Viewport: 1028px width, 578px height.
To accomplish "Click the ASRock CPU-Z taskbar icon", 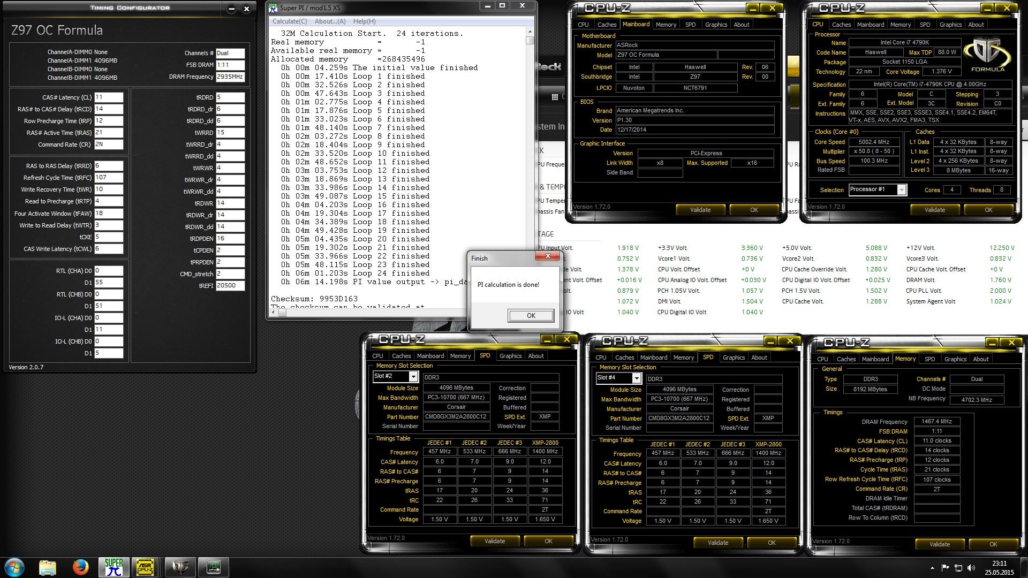I will click(145, 567).
